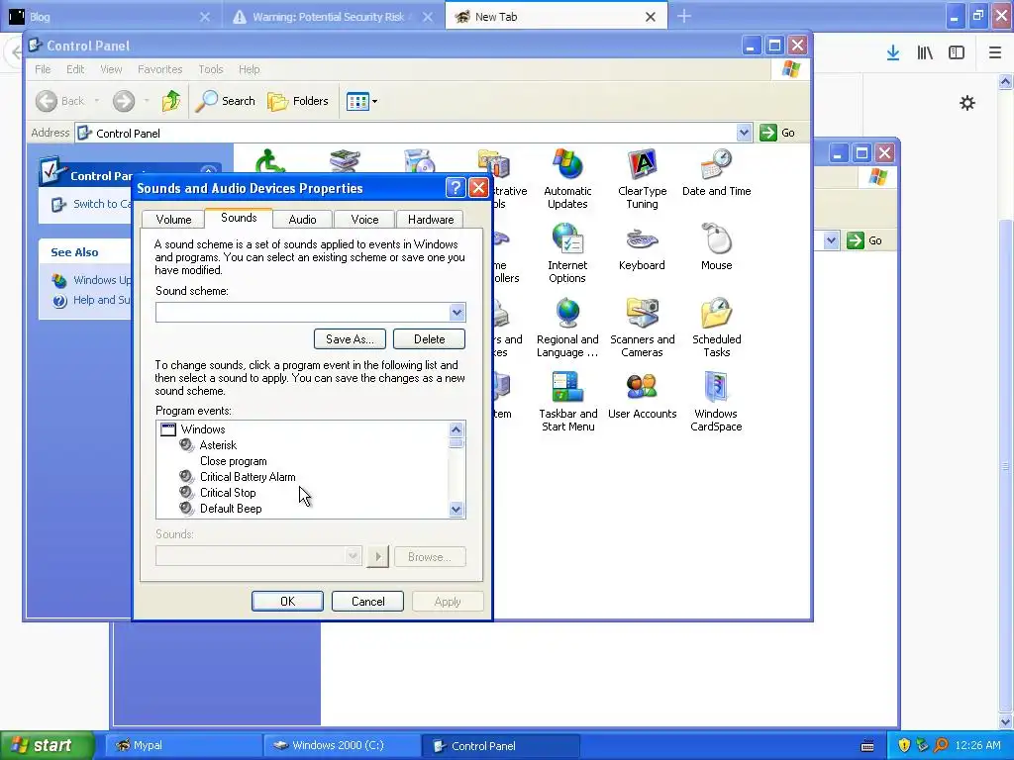
Task: Switch to the Voice tab
Action: (364, 219)
